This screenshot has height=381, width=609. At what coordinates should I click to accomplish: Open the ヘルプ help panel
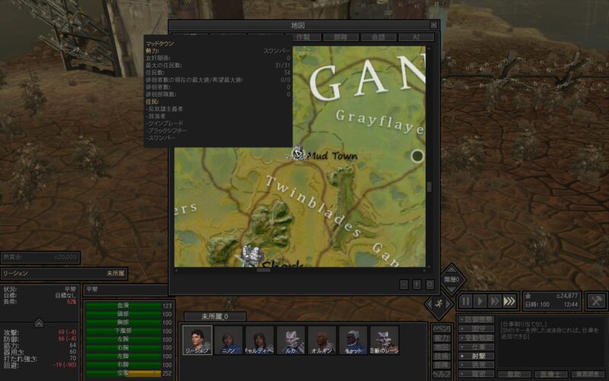442,373
